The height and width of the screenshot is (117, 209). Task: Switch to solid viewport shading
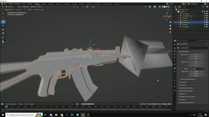[x=165, y=6]
